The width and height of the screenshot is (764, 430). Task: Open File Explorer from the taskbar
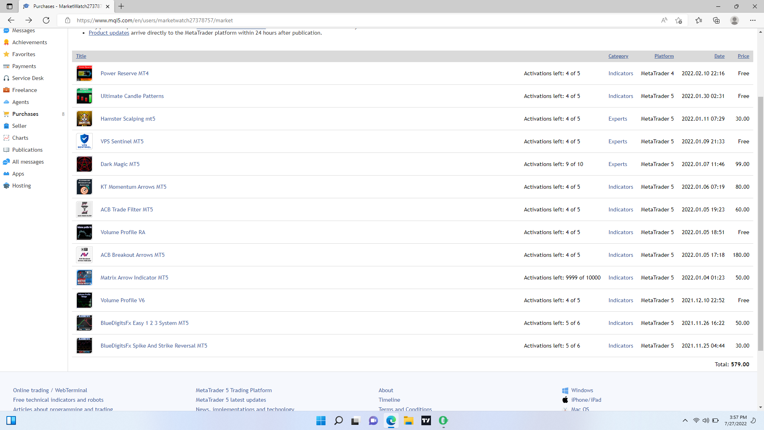tap(408, 420)
